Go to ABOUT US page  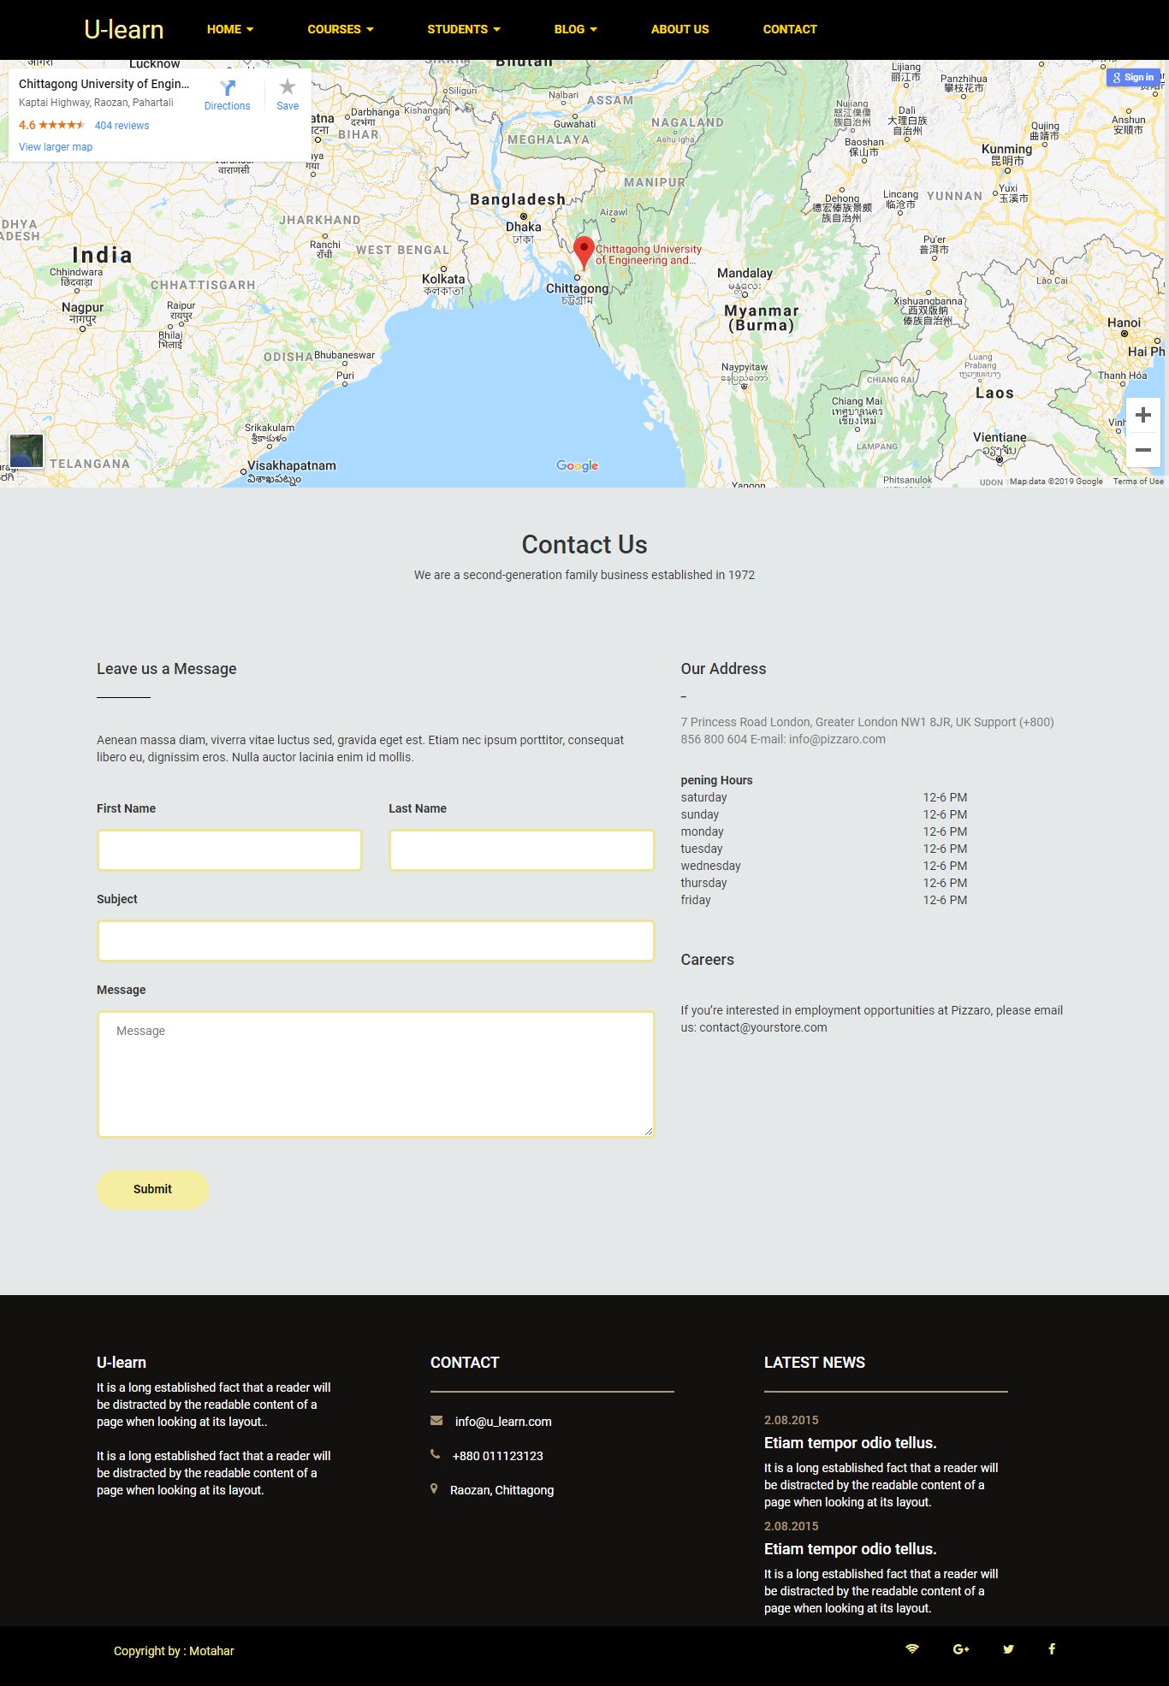tap(679, 29)
